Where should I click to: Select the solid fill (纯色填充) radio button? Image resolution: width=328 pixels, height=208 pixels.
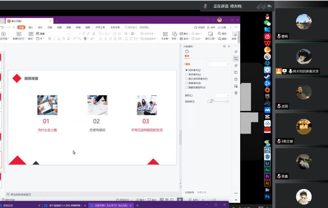click(x=187, y=70)
